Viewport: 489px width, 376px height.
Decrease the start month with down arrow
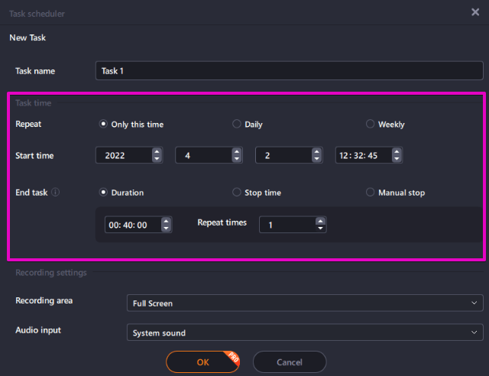coord(237,158)
